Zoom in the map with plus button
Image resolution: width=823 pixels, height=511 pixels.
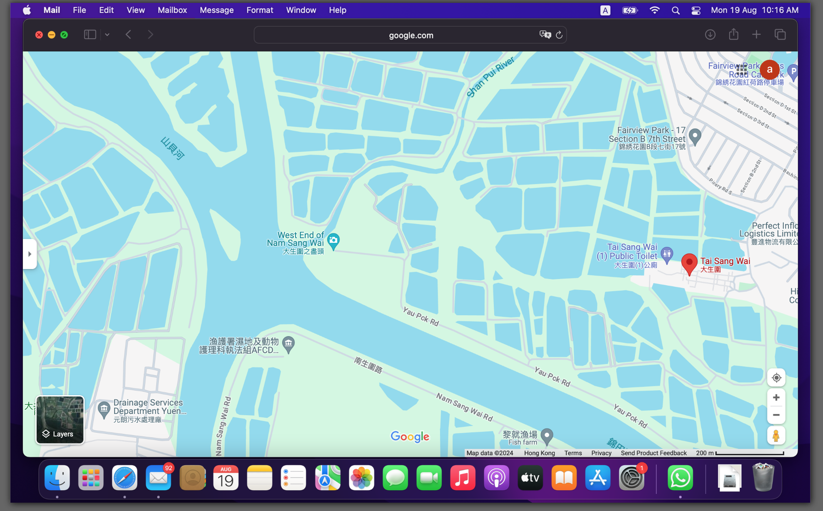point(776,398)
